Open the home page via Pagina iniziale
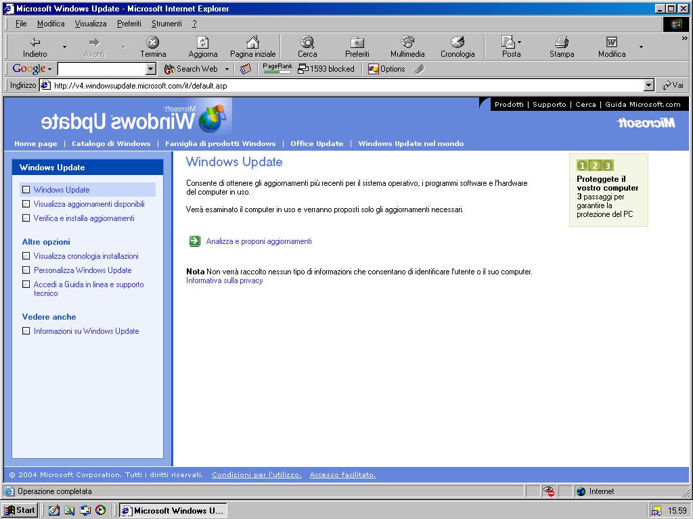Image resolution: width=693 pixels, height=519 pixels. pyautogui.click(x=253, y=47)
